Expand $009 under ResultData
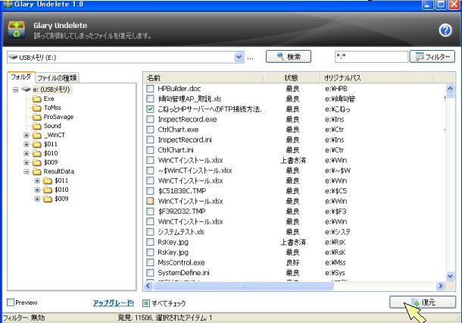This screenshot has width=462, height=323. point(37,199)
